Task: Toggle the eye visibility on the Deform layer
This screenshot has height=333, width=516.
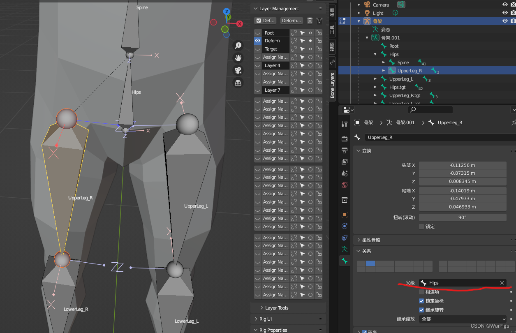Action: (x=258, y=41)
